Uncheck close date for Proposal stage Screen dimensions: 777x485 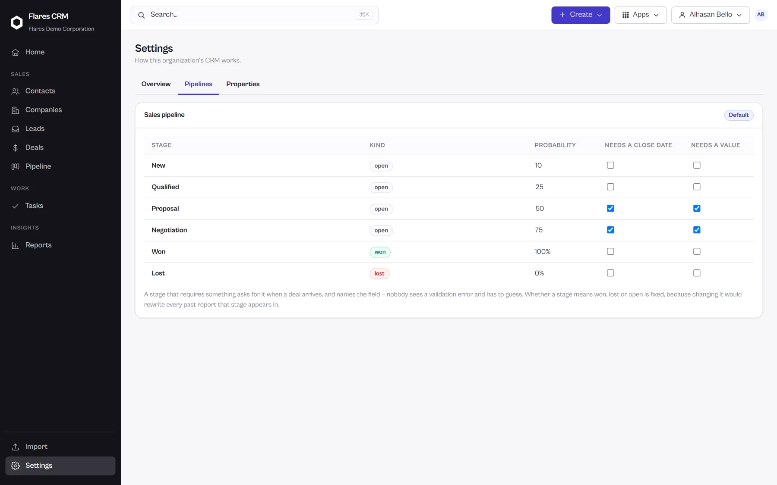click(610, 208)
